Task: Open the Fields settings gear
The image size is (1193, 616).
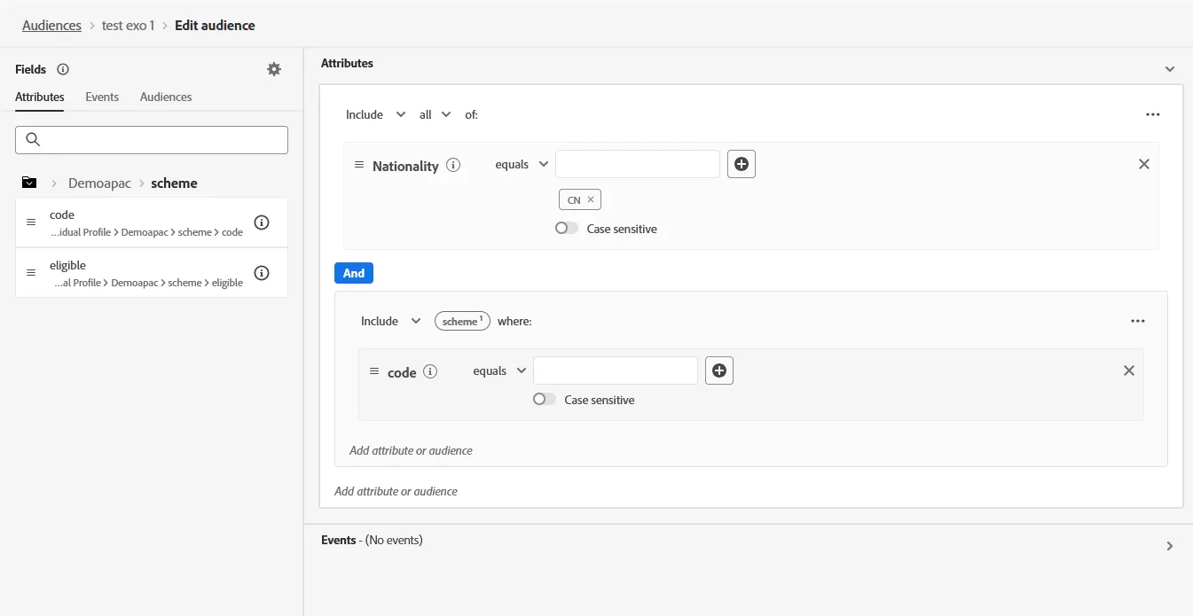Action: click(274, 69)
